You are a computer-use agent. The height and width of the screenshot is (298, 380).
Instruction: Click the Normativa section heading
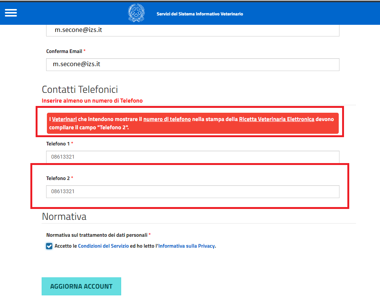tap(64, 216)
